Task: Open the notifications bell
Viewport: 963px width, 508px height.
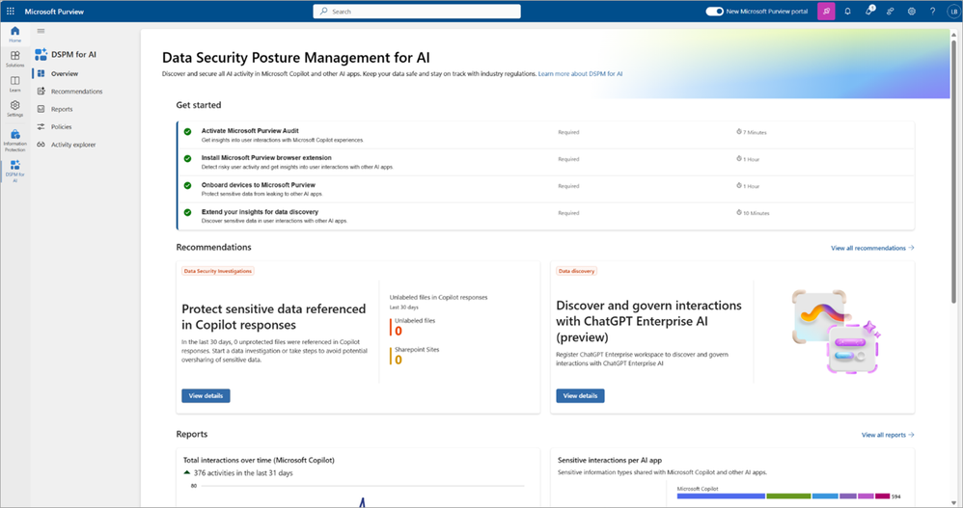Action: (847, 11)
